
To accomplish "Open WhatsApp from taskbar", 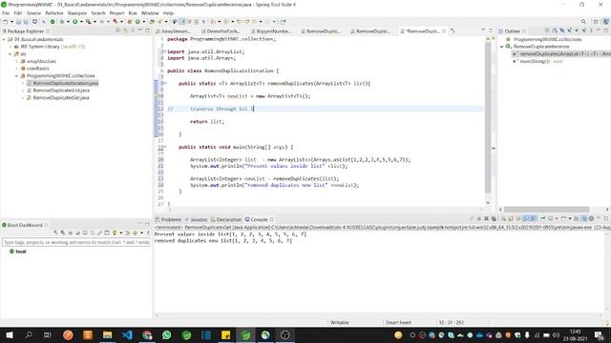I will pyautogui.click(x=167, y=334).
